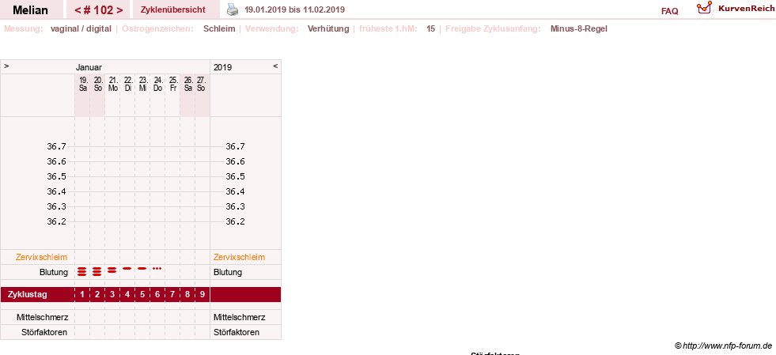Click heavy bleeding mark on cycle day 2

(97, 271)
